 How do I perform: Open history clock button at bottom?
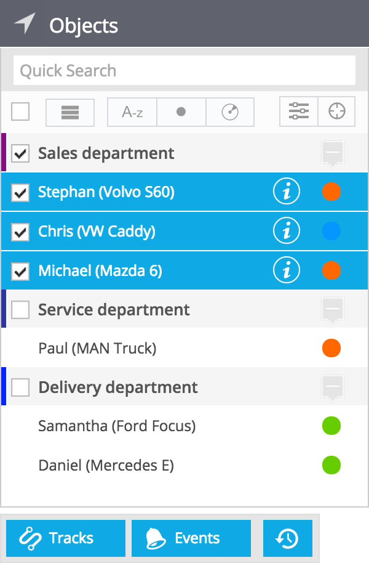coord(288,538)
